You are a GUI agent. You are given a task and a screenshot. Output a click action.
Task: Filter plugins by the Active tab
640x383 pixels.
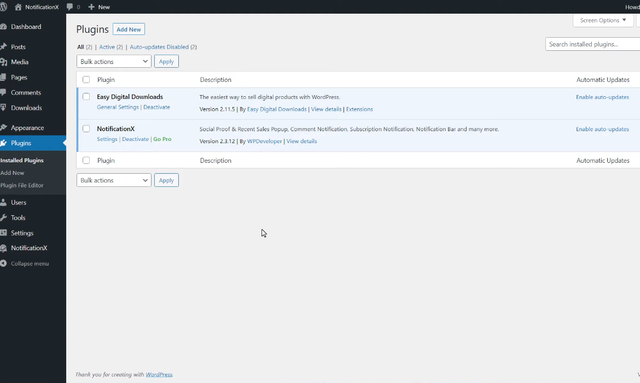107,47
